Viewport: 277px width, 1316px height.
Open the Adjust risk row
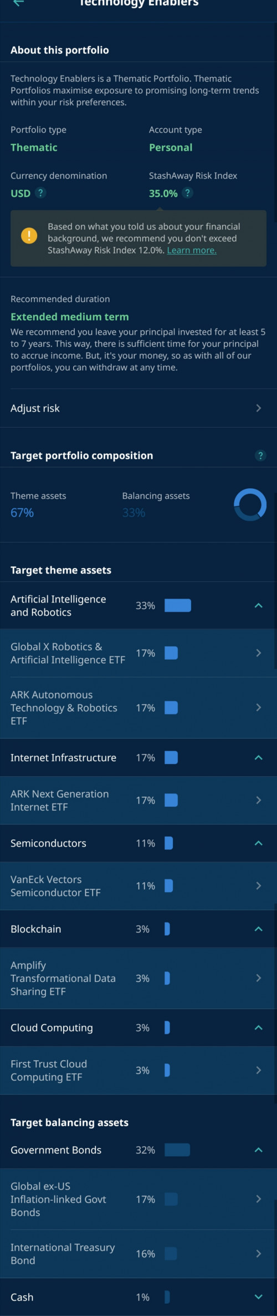click(x=138, y=408)
